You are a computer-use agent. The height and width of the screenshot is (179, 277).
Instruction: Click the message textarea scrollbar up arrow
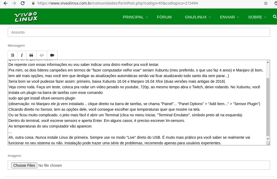click(x=268, y=62)
